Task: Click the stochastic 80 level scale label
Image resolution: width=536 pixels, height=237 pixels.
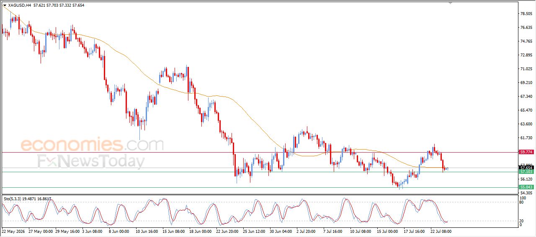Action: [522, 202]
